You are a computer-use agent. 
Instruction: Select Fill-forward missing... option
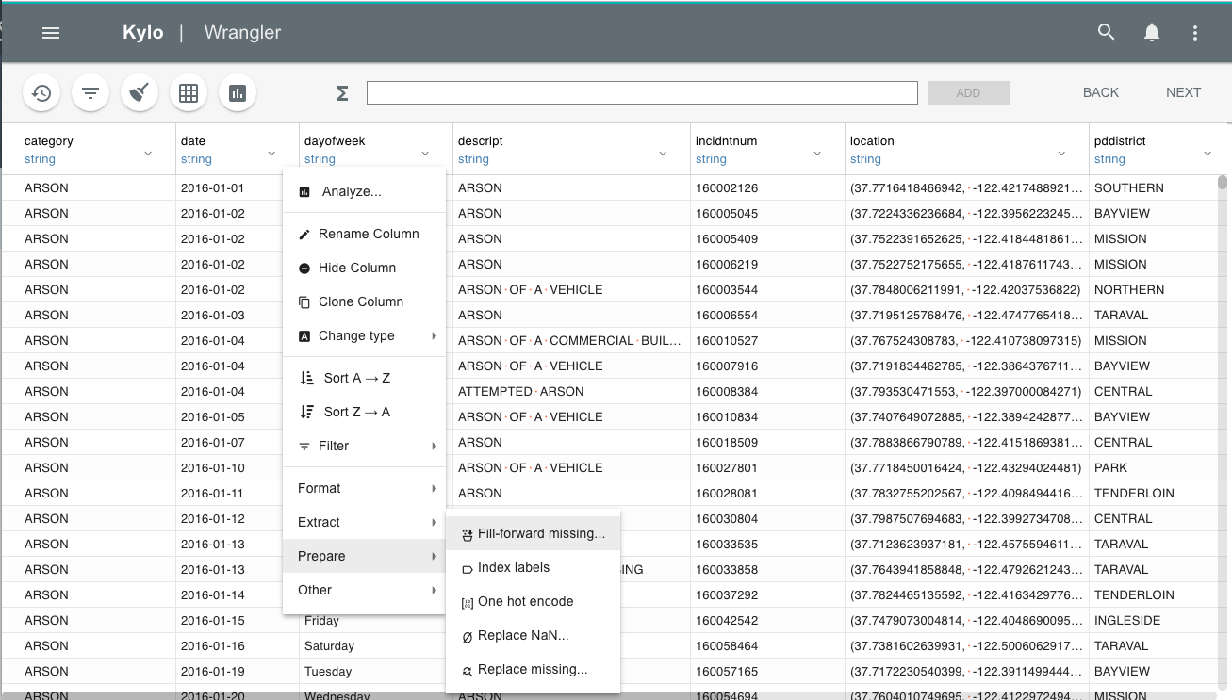click(533, 533)
